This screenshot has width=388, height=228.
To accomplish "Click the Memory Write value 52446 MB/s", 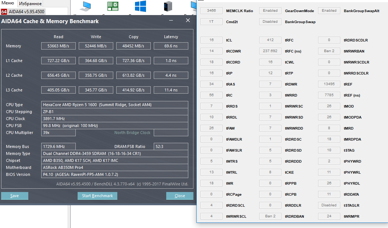I will point(96,46).
